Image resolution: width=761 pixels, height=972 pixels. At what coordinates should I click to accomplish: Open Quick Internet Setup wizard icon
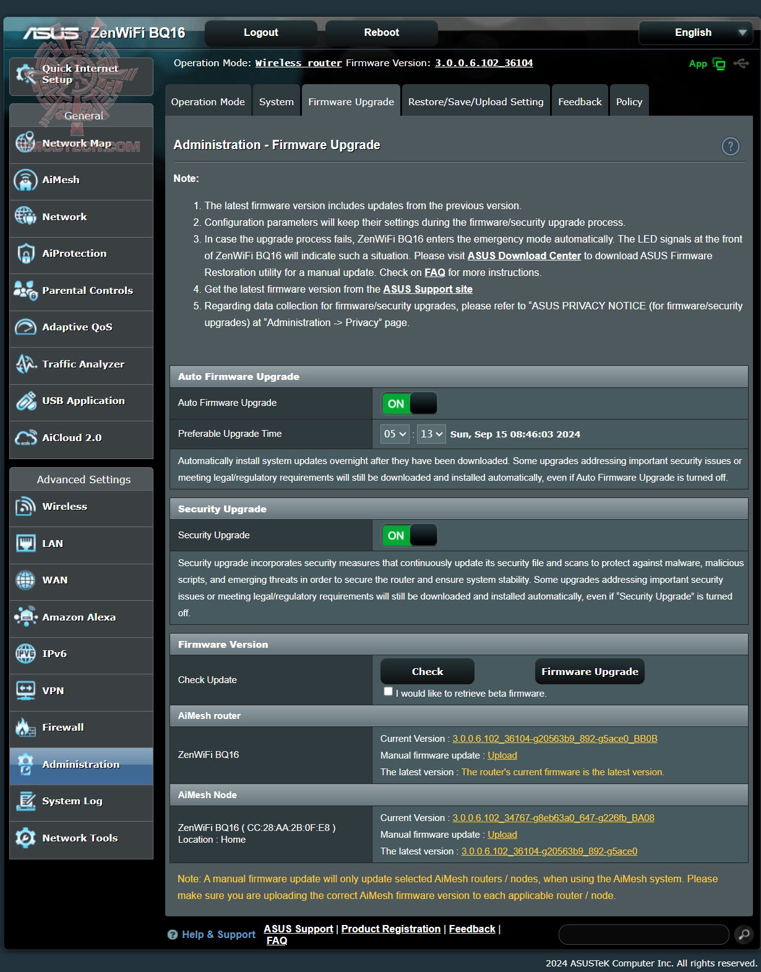click(26, 75)
